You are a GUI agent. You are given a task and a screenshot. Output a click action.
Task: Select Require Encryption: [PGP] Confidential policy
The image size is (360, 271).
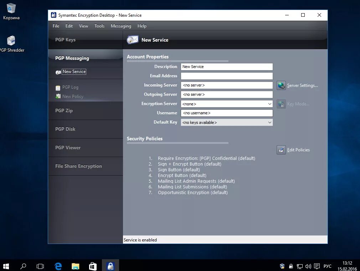(x=206, y=158)
